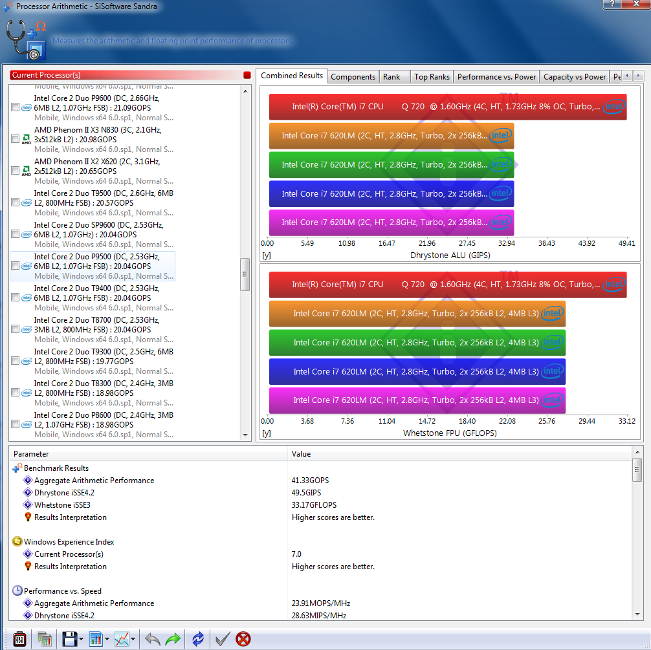This screenshot has height=650, width=651.
Task: Select the 49.5GIPS Dhrystone value
Action: [306, 493]
